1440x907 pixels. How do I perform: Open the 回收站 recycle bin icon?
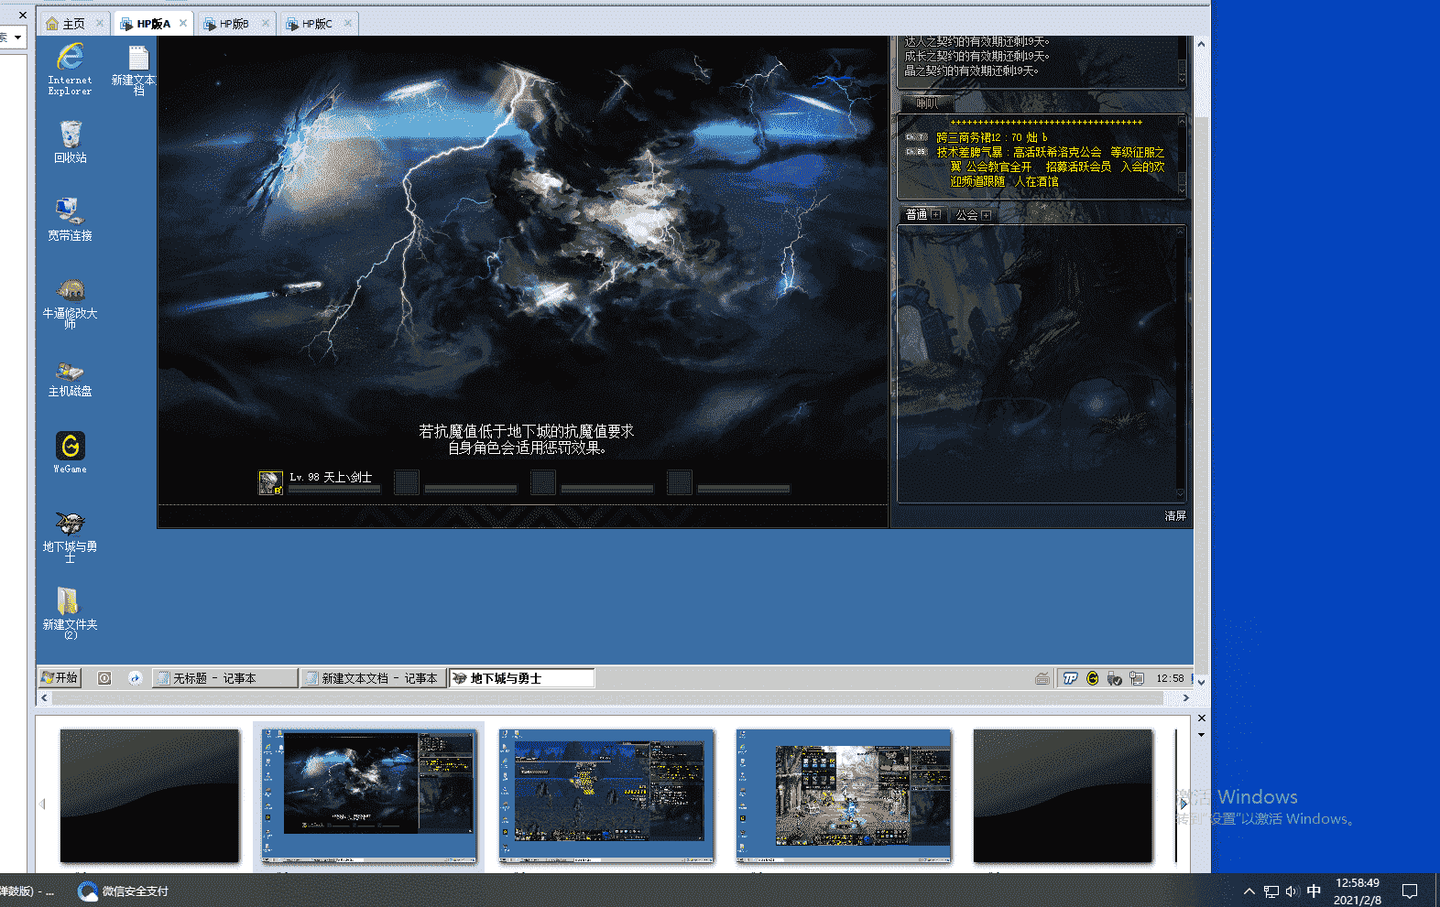[70, 141]
